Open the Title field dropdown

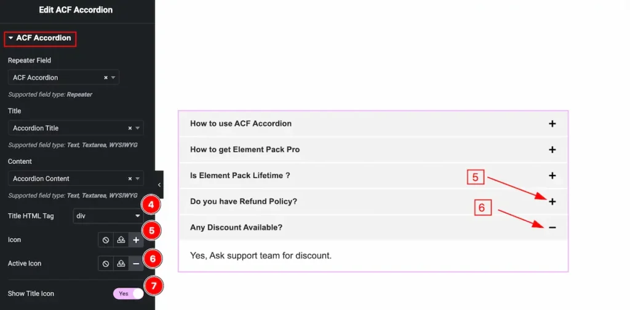tap(138, 128)
